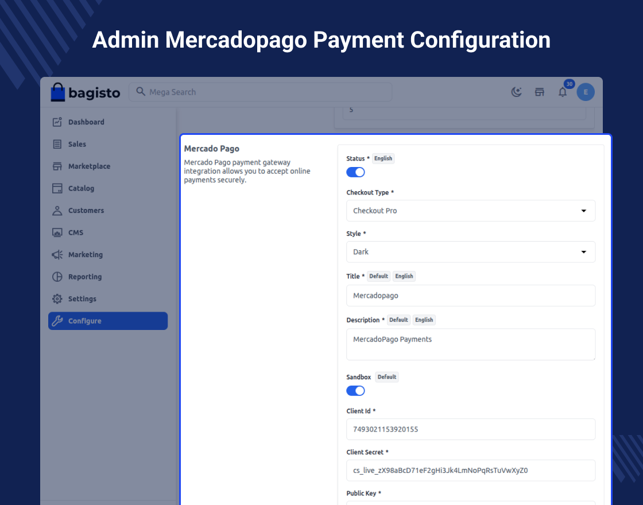Focus the Mega Search field
This screenshot has width=643, height=505.
tap(261, 92)
